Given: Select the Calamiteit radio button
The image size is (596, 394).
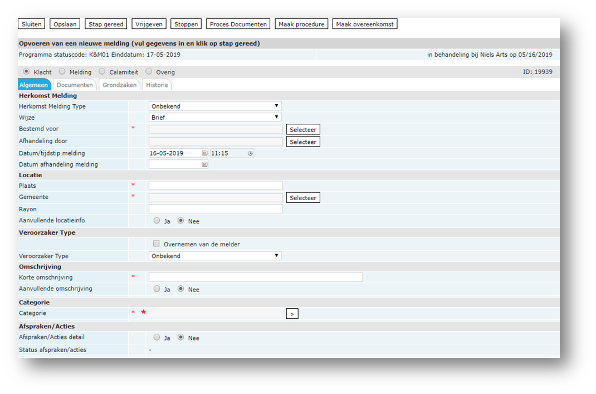Looking at the screenshot, I should [102, 72].
